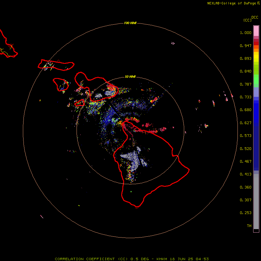
Task: Click the 0.307 value on the color scale
Action: 246,200
